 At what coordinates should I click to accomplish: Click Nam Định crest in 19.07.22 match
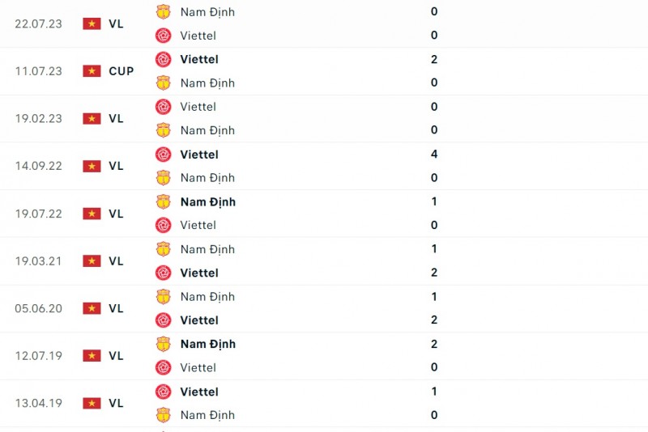pyautogui.click(x=164, y=201)
